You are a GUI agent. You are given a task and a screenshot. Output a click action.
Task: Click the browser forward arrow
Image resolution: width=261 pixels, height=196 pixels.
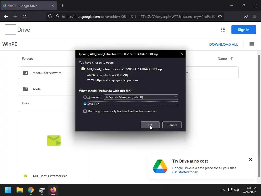(15, 17)
